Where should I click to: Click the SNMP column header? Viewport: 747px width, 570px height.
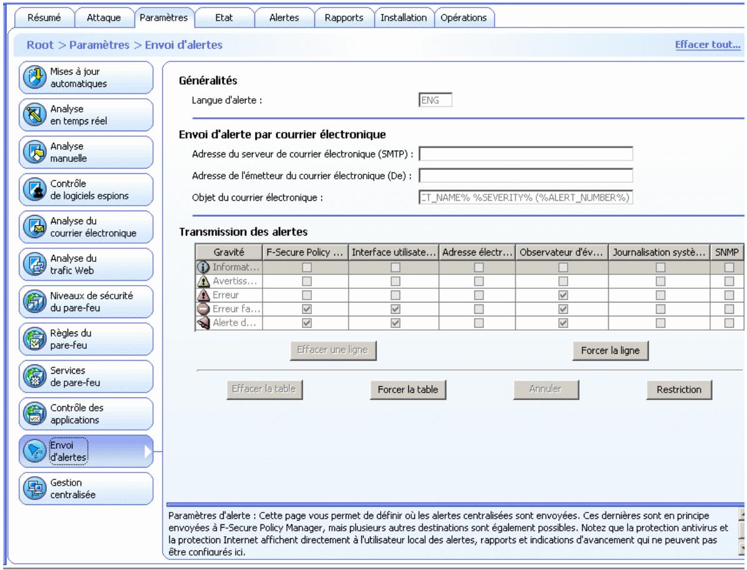tap(727, 252)
